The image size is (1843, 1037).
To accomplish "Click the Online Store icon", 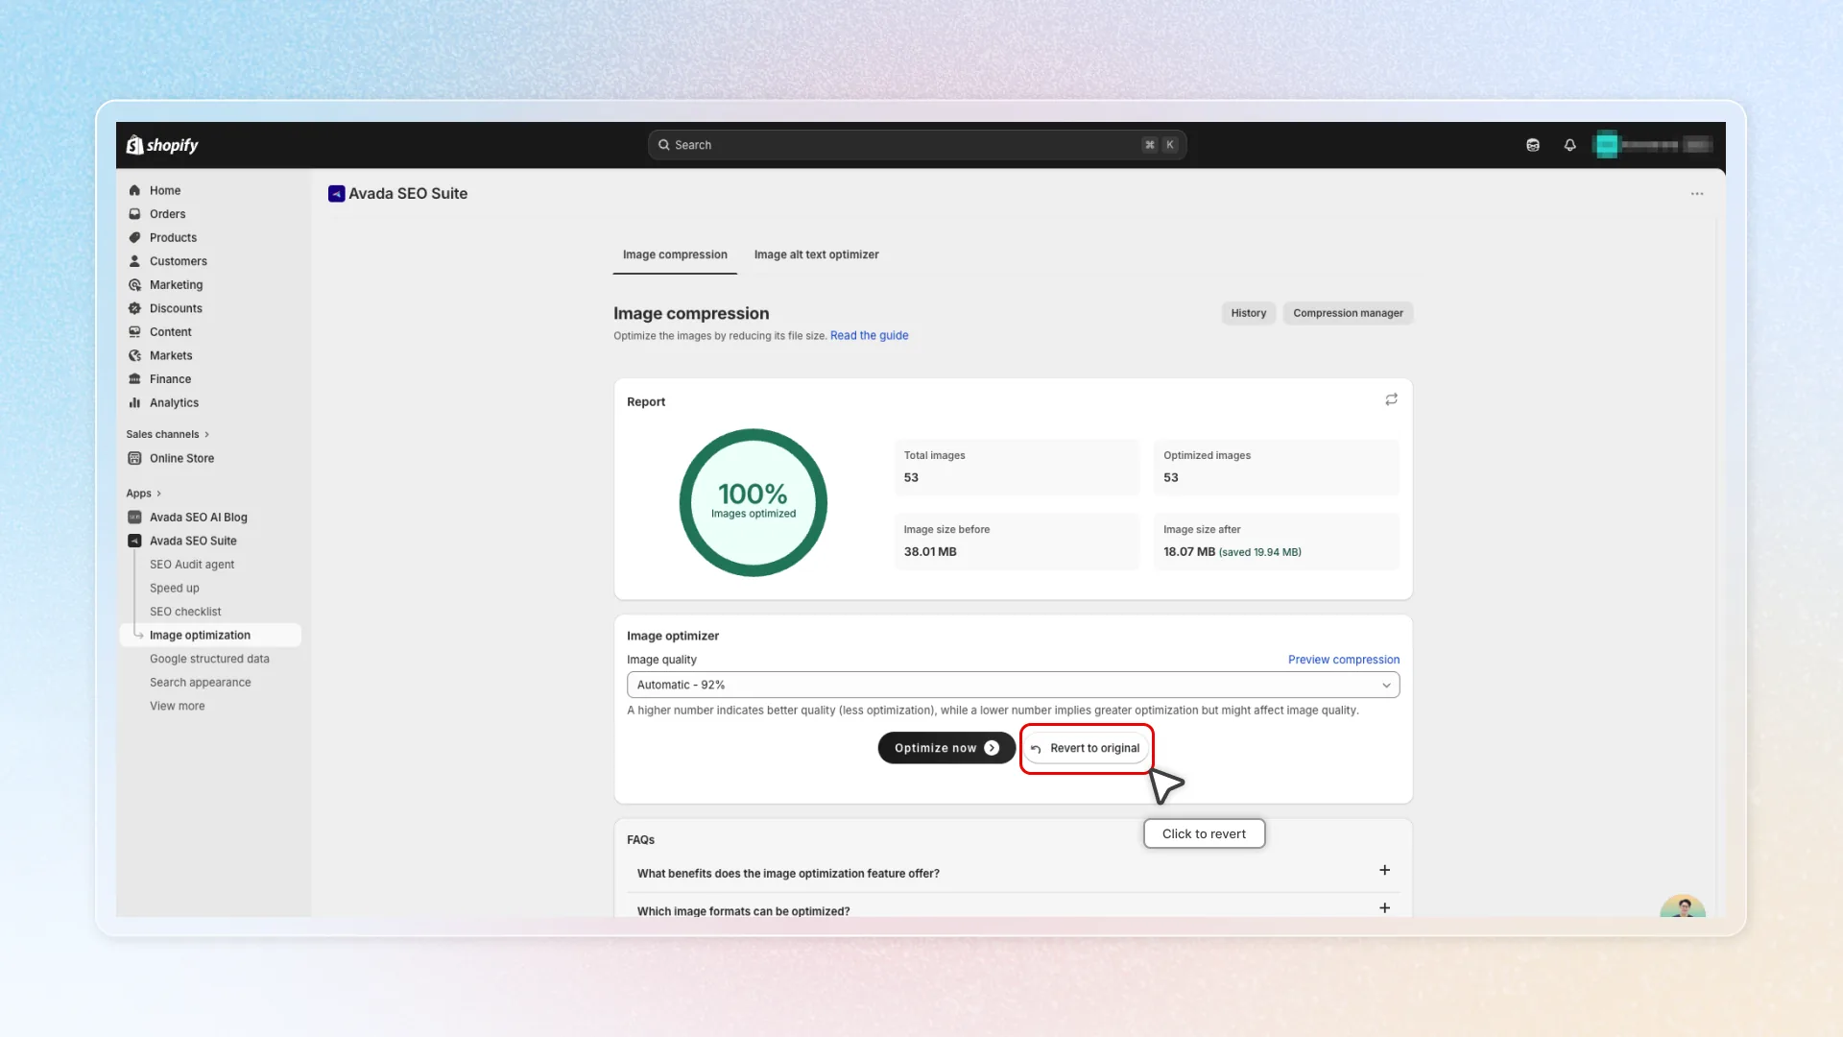I will [134, 458].
